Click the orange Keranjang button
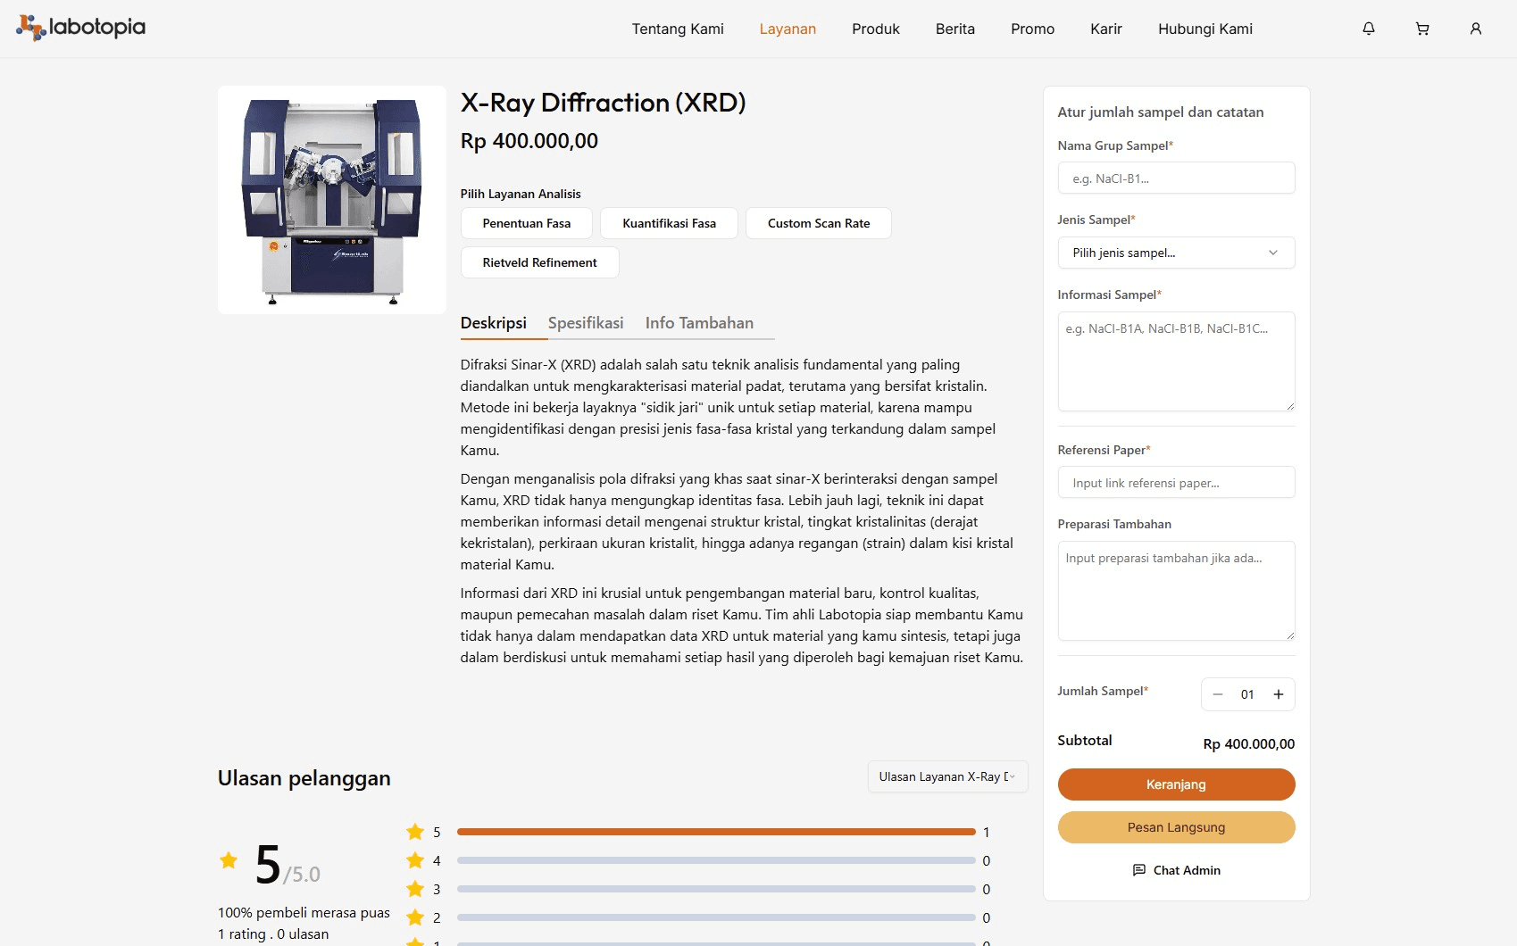The image size is (1517, 946). click(1176, 784)
